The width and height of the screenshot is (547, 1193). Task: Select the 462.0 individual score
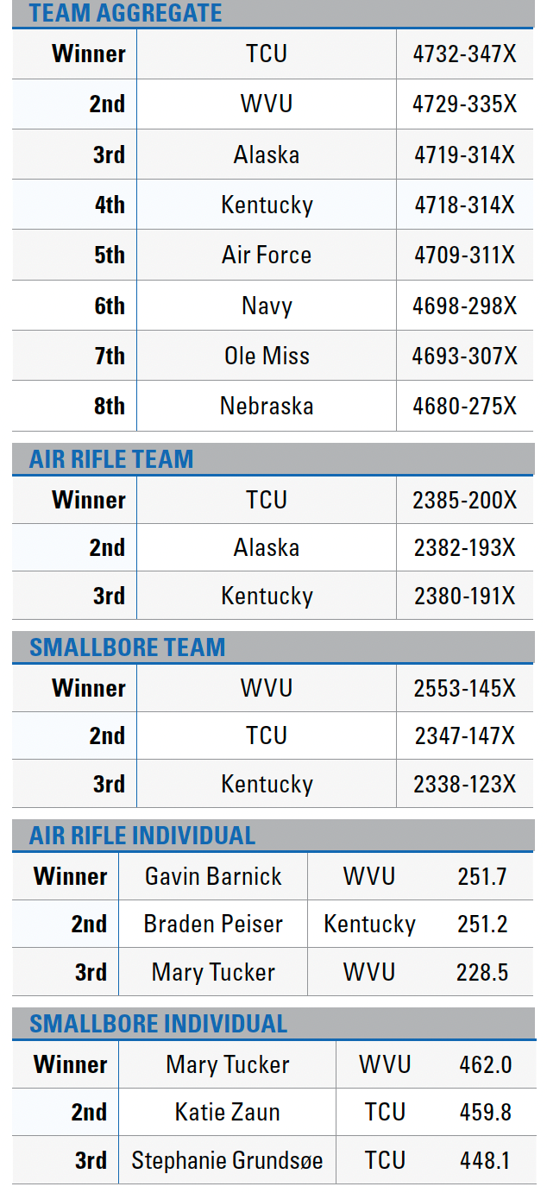[x=486, y=1064]
